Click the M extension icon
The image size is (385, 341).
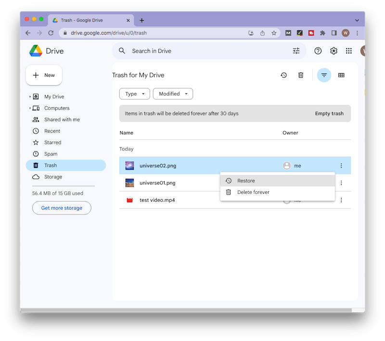288,33
